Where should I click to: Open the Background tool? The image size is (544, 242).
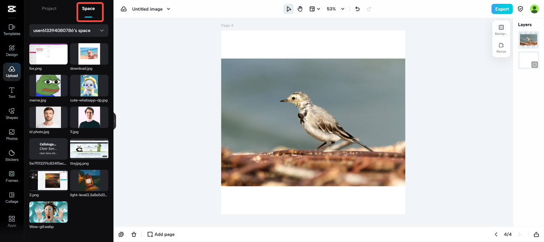point(501,30)
